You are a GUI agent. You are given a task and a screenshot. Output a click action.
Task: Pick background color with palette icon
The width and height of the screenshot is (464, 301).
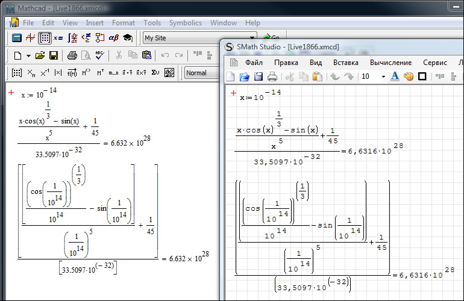409,76
